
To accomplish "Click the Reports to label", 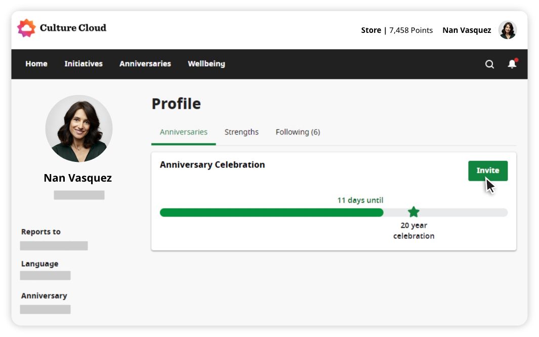I will (41, 232).
